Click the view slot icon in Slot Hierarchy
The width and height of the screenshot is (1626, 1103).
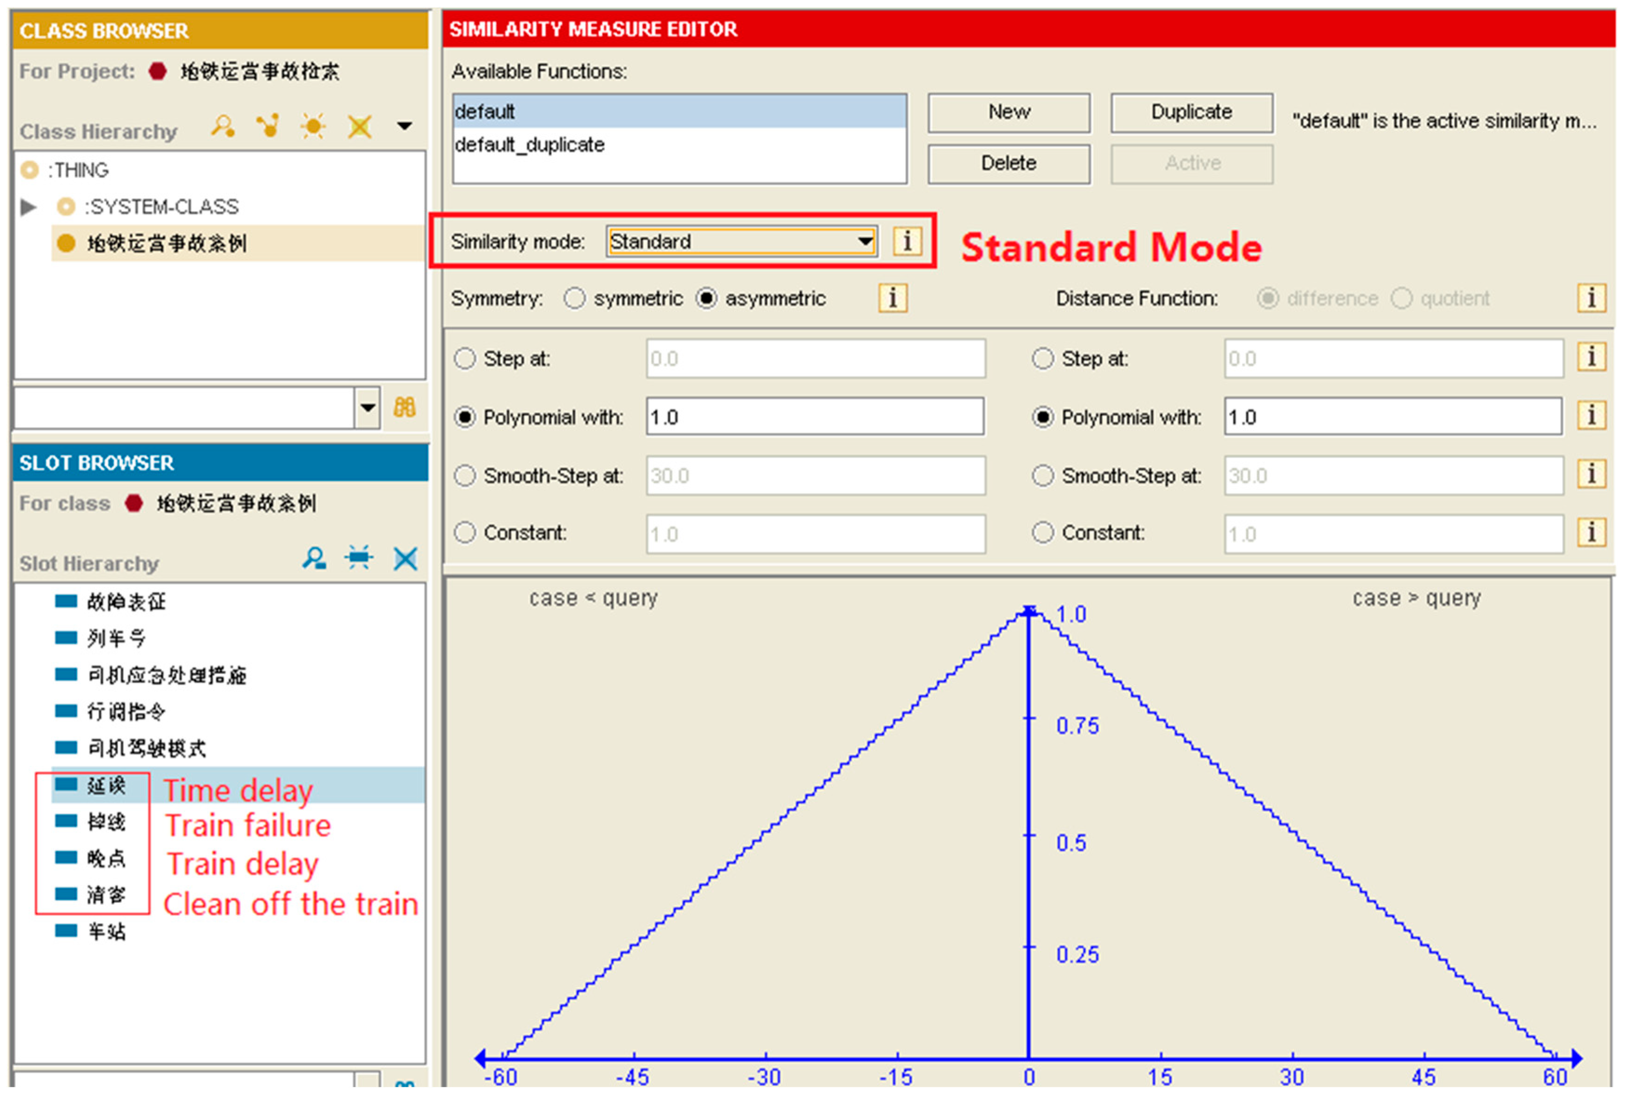point(314,559)
